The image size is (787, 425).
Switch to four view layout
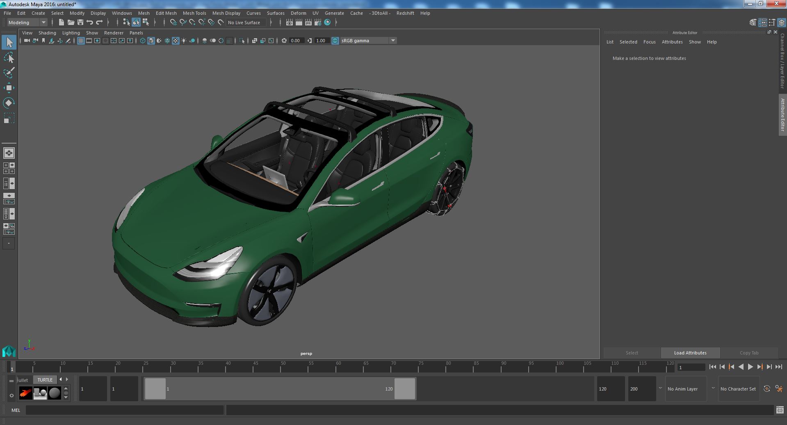point(9,168)
